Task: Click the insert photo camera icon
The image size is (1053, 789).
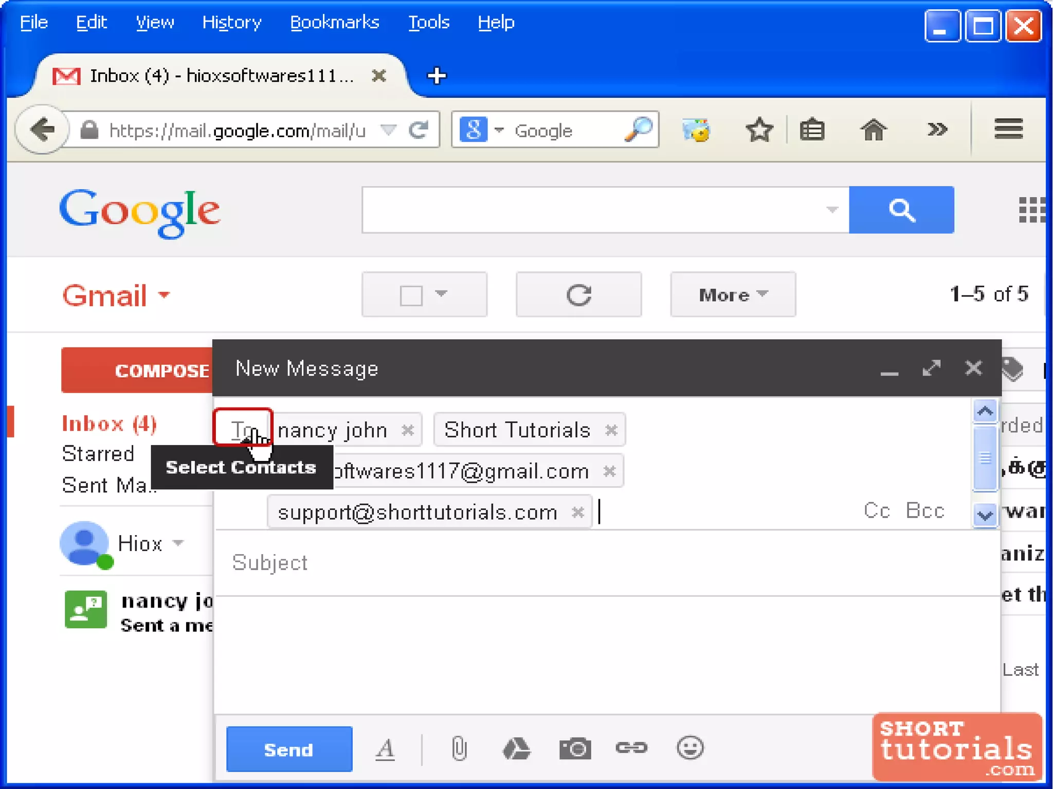Action: point(575,748)
